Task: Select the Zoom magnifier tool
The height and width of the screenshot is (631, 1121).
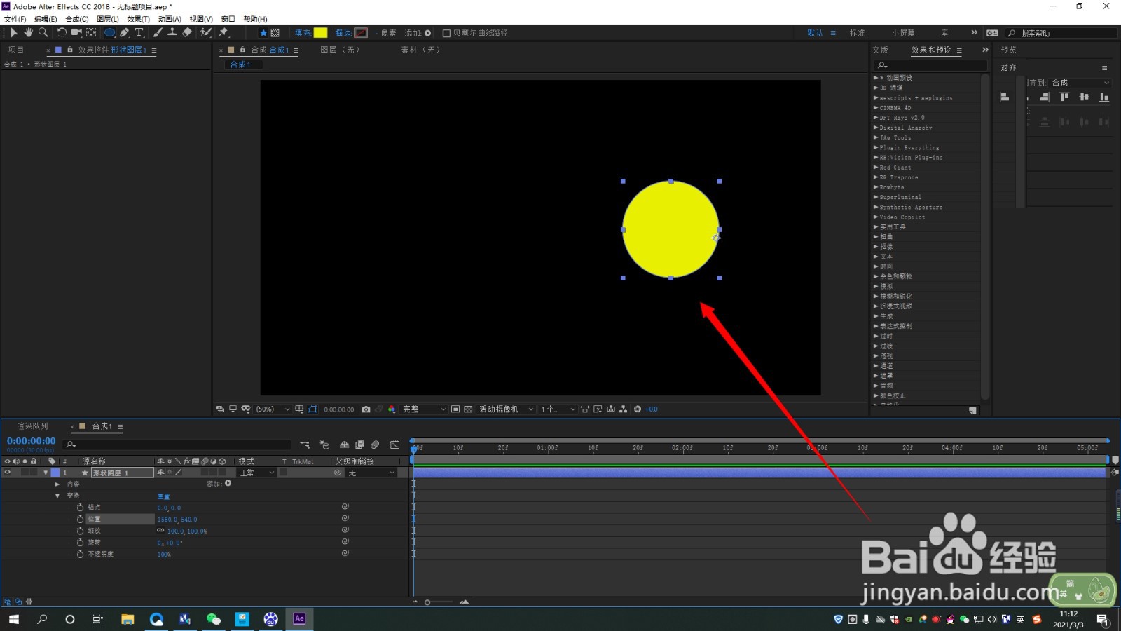Action: tap(43, 32)
